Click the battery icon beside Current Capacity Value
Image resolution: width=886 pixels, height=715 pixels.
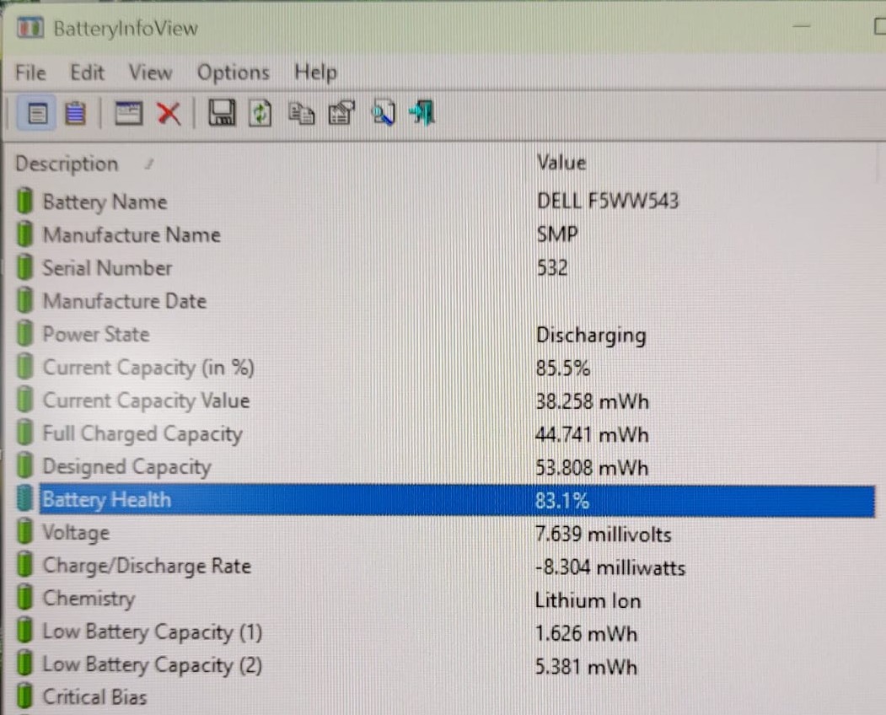tap(24, 400)
